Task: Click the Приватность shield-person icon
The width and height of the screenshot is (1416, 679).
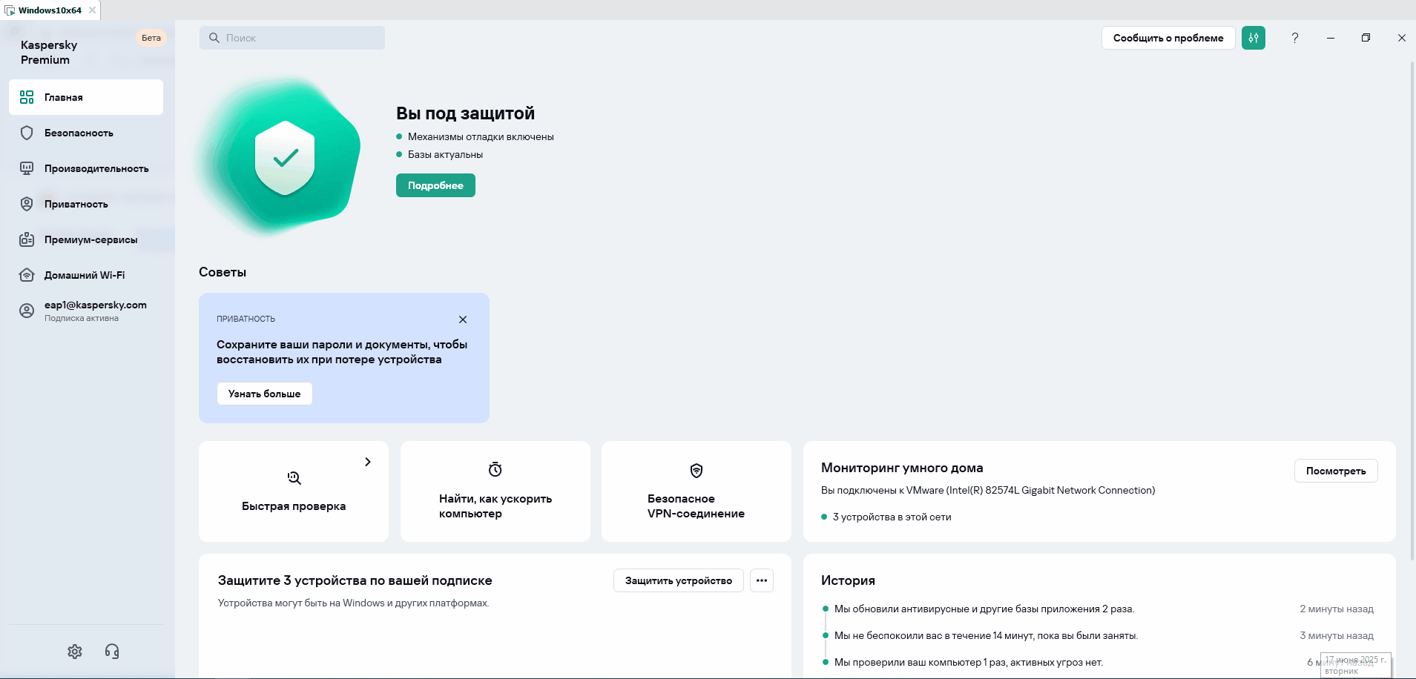Action: click(x=27, y=204)
